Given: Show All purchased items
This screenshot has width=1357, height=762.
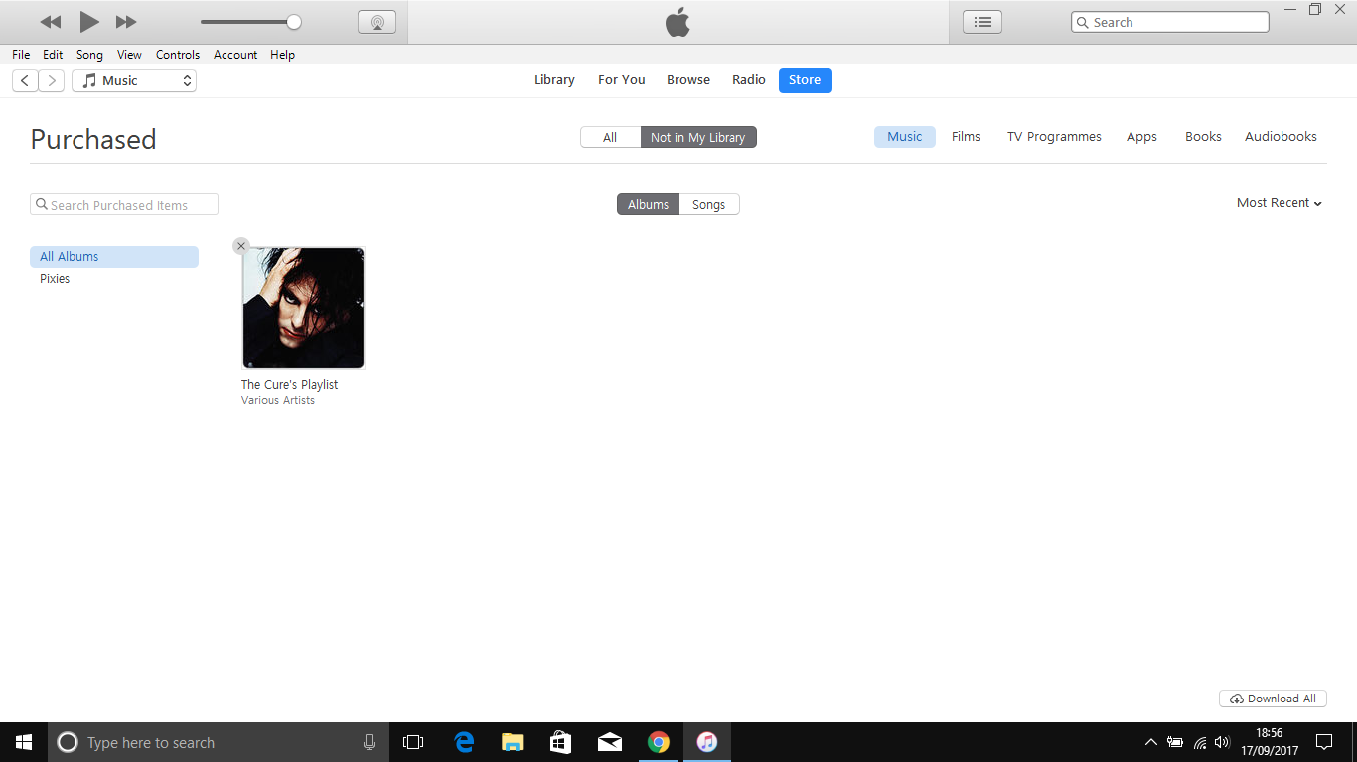Looking at the screenshot, I should tap(610, 137).
